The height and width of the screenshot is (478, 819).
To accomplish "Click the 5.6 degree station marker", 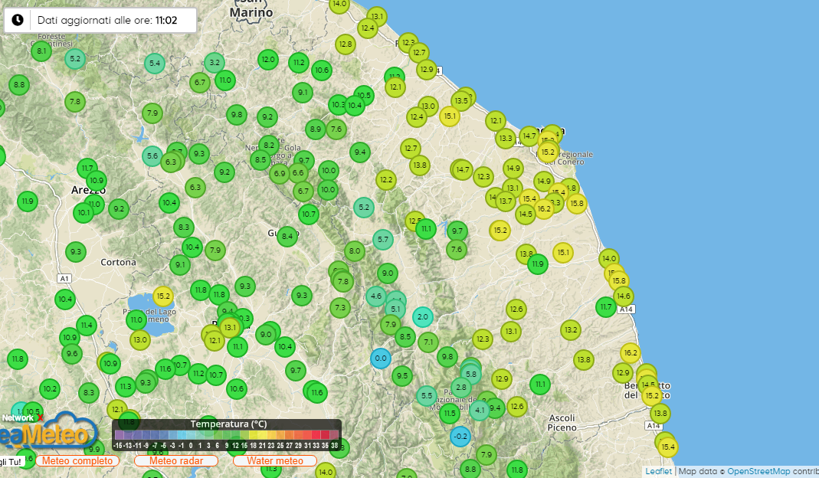I will click(152, 156).
